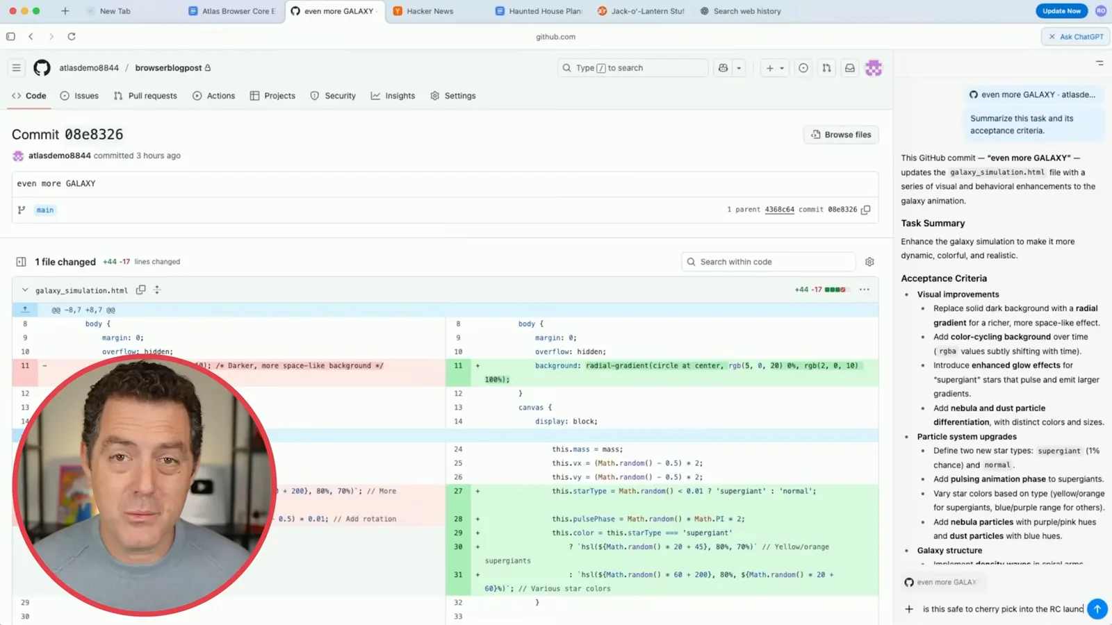The image size is (1112, 625).
Task: Copy galaxy_simulation.html file path icon
Action: pos(140,290)
